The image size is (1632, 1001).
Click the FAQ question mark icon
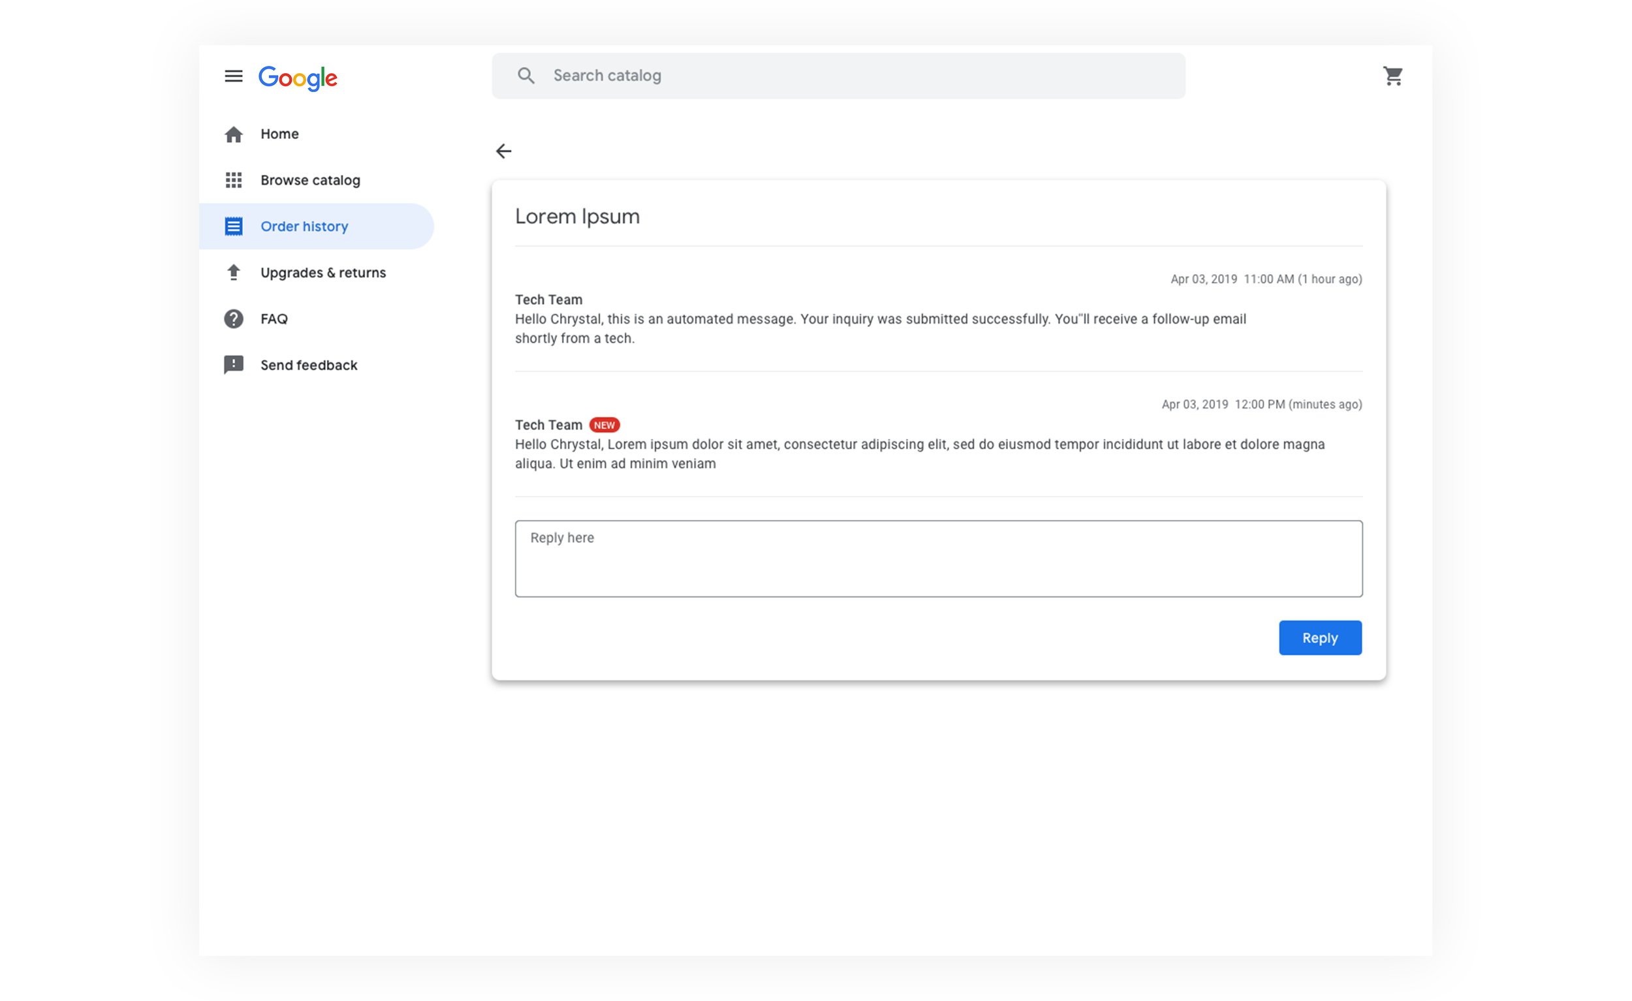click(x=233, y=319)
